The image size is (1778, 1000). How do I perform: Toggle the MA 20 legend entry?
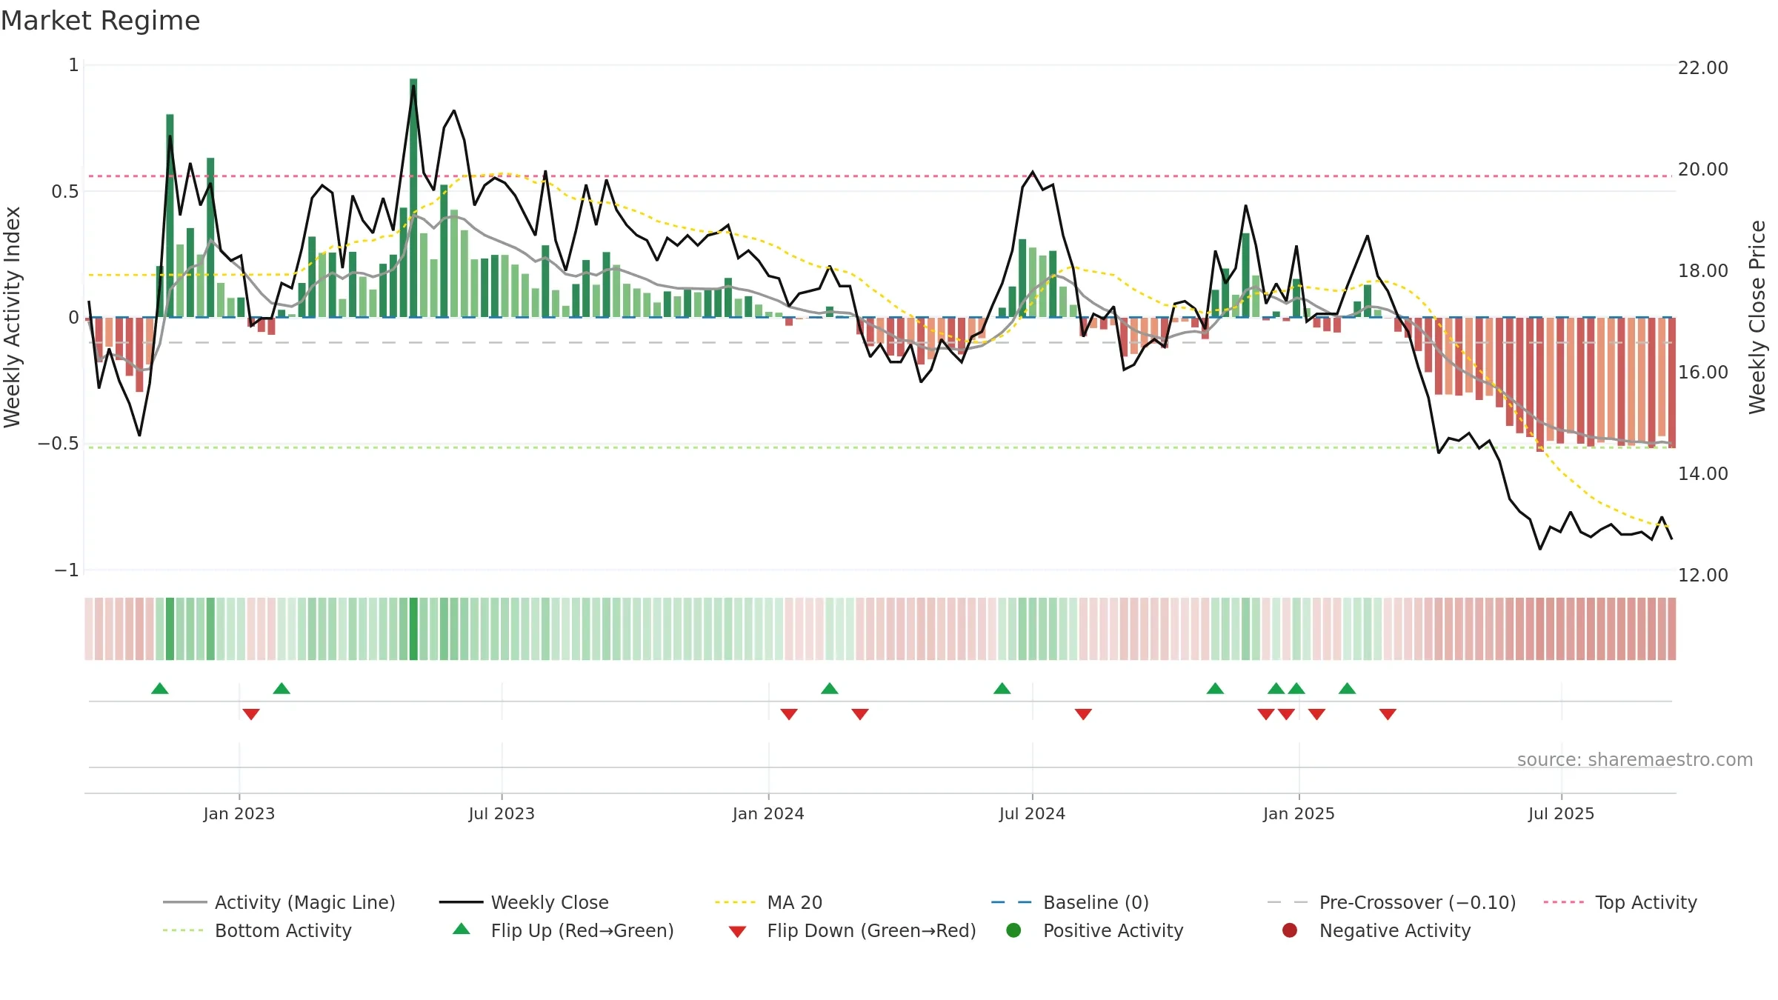[x=769, y=902]
